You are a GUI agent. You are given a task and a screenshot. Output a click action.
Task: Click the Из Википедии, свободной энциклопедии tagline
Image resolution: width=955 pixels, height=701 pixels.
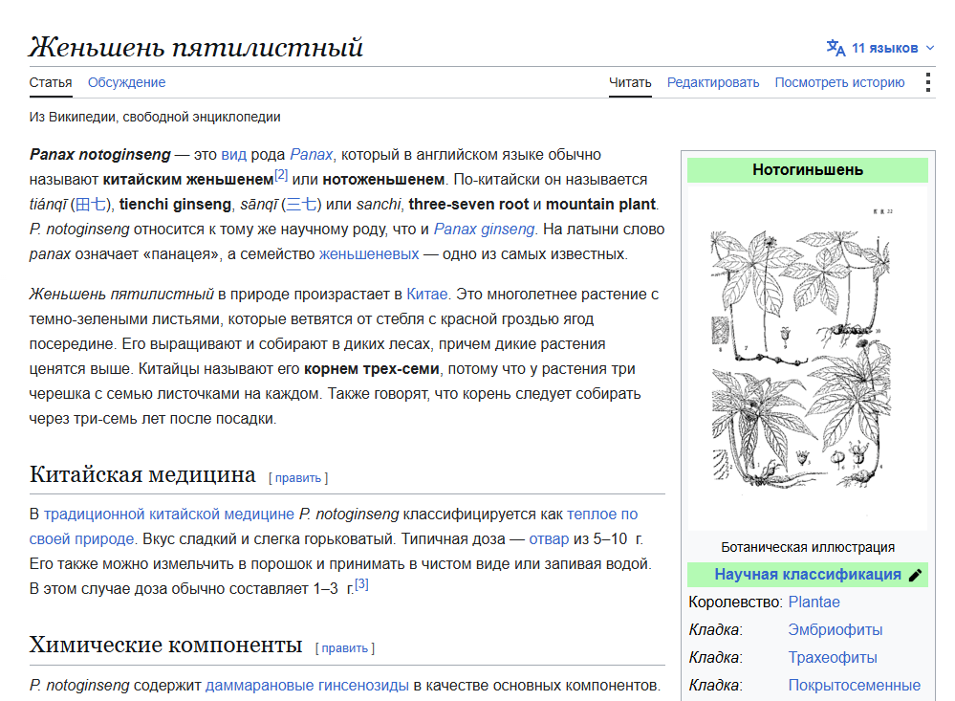pyautogui.click(x=155, y=117)
